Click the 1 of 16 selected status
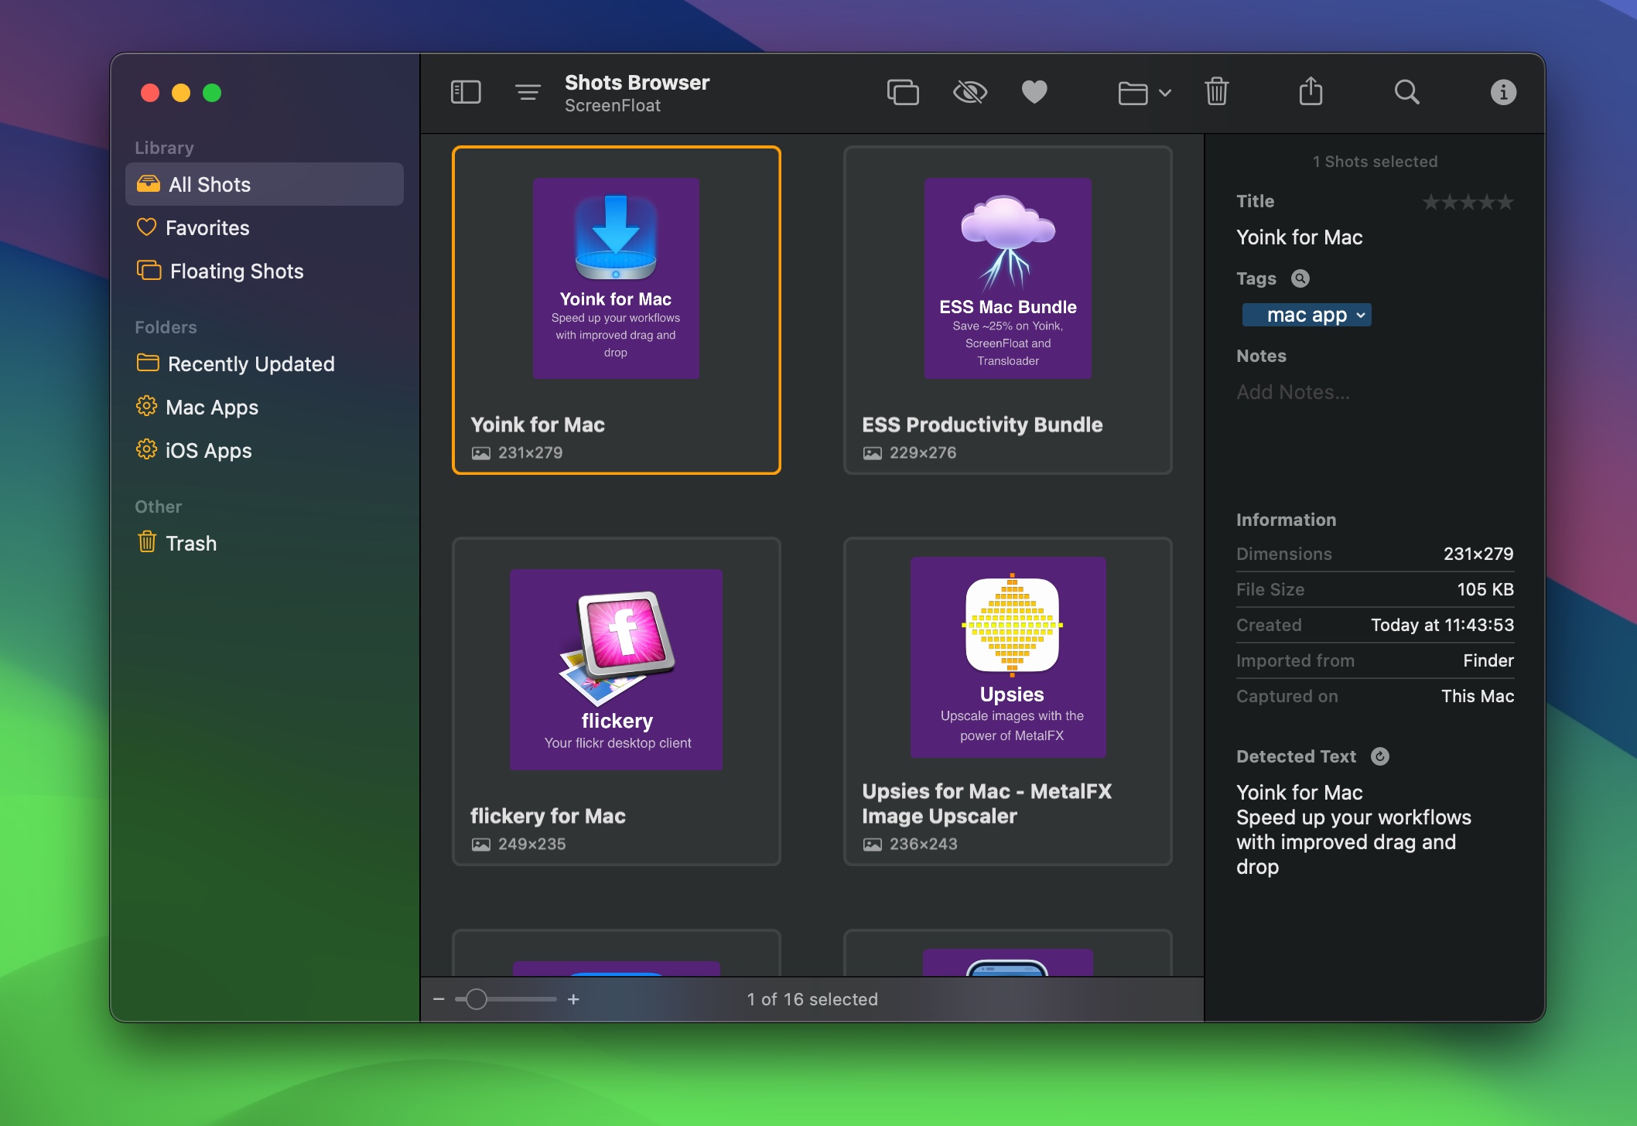This screenshot has width=1637, height=1126. (812, 999)
